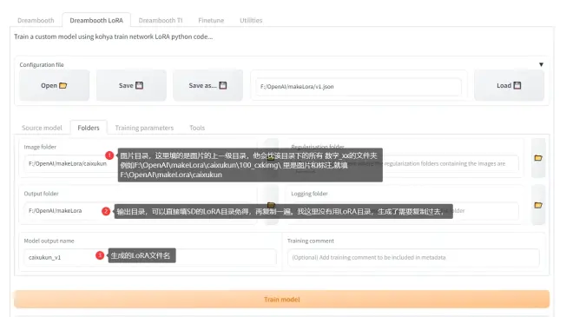Go to the Finetune tab

[x=211, y=21]
